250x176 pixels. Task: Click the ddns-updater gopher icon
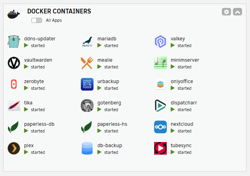coord(14,42)
